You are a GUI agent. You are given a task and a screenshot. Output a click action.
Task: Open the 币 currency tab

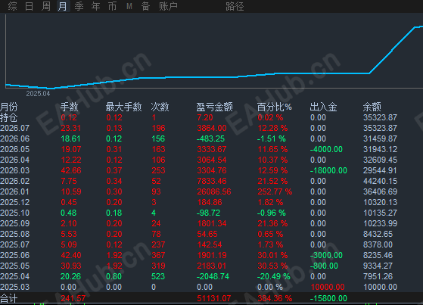[x=113, y=6]
